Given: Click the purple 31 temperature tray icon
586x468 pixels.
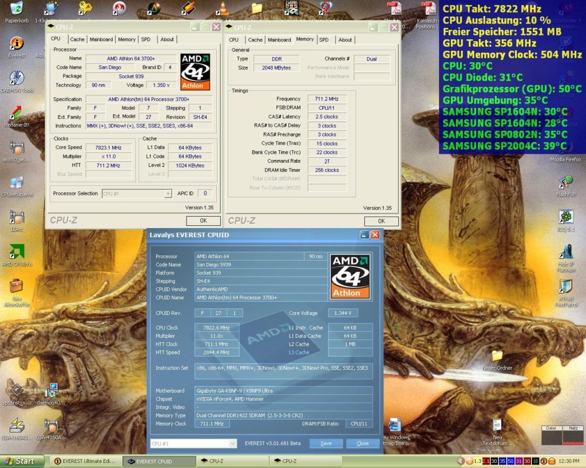Looking at the screenshot, I should coord(518,461).
